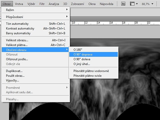Expand the Přizpůsobení submenu
Screen dimensions: 160x120
pos(35,17)
